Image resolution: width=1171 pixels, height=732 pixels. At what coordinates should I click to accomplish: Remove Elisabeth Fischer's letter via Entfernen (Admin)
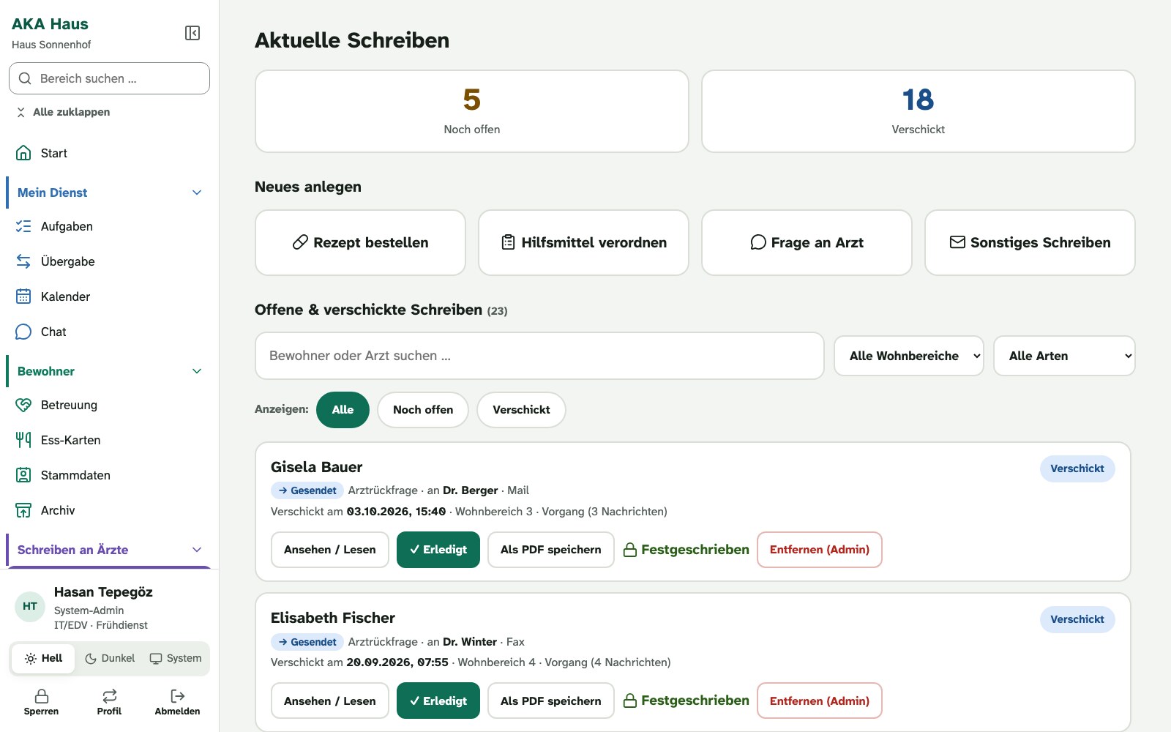tap(820, 701)
